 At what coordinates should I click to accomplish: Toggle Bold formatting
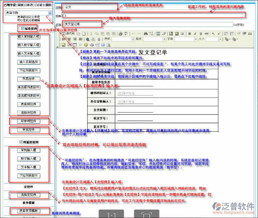click(189, 34)
